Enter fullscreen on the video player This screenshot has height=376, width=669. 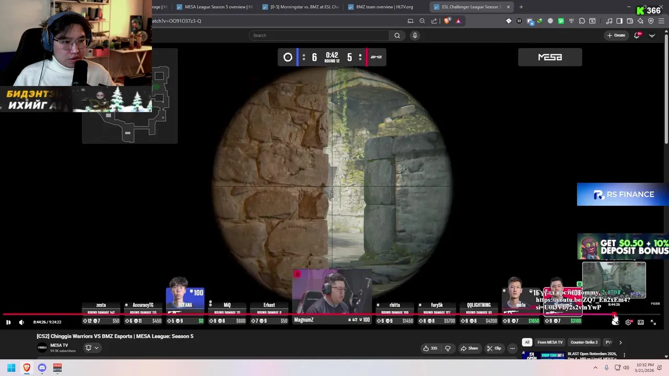pyautogui.click(x=653, y=322)
